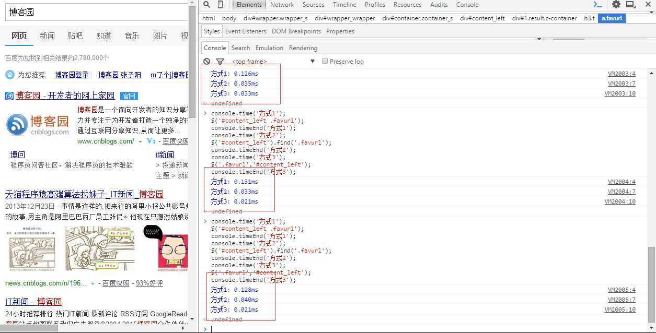Select the Styles sidebar tab
656x333 pixels.
[x=212, y=31]
